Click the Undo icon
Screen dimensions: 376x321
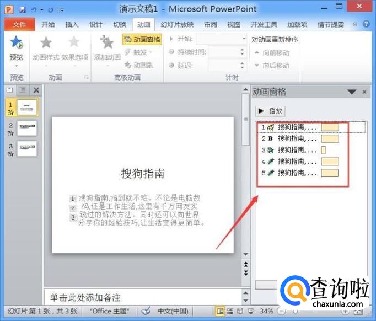coord(34,9)
